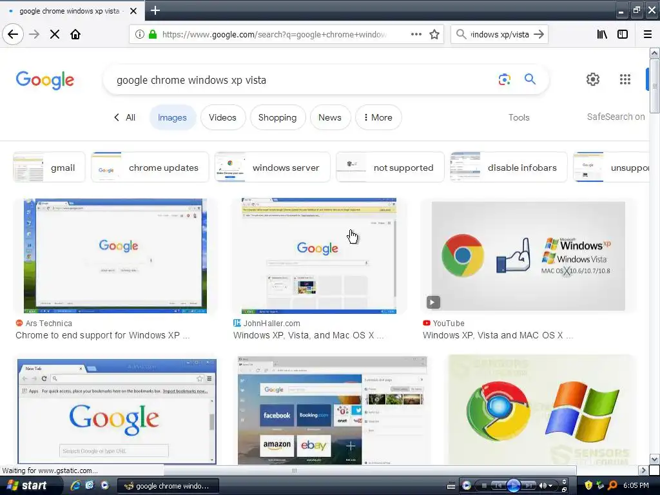The image size is (660, 495).
Task: Open the SafeSearch on setting
Action: click(616, 117)
